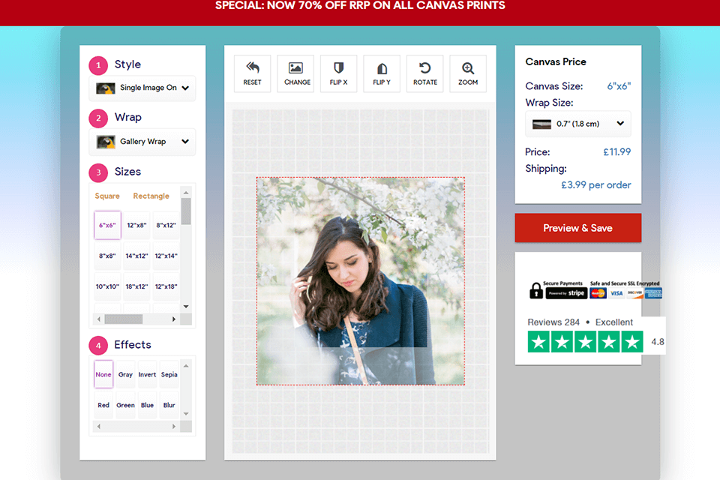Select the 10"x10" canvas size
The height and width of the screenshot is (480, 720).
pos(107,286)
